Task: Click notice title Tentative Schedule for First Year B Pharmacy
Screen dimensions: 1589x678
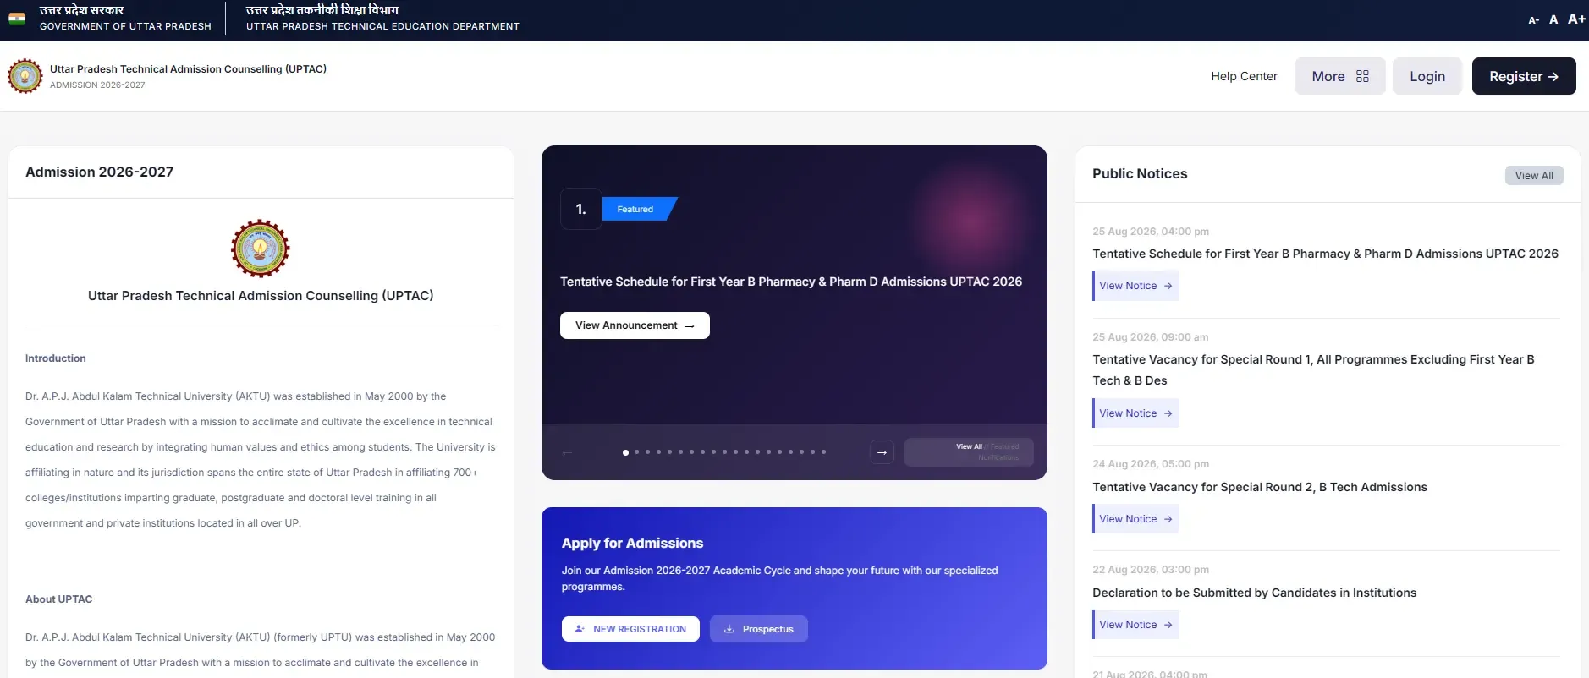Action: 1325,254
